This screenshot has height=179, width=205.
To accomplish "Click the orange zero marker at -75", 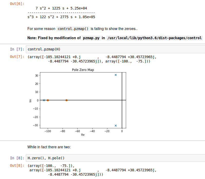I will point(66,100).
